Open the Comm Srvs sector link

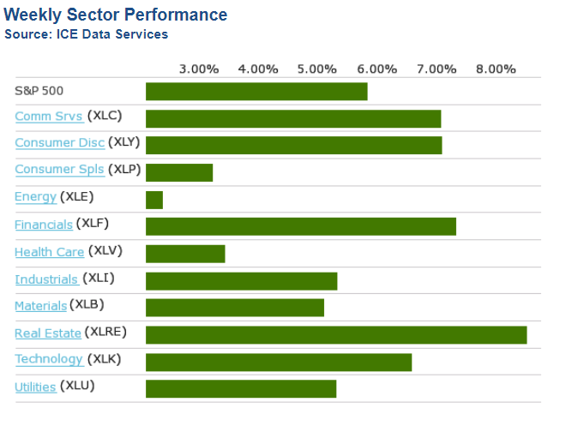(x=49, y=117)
